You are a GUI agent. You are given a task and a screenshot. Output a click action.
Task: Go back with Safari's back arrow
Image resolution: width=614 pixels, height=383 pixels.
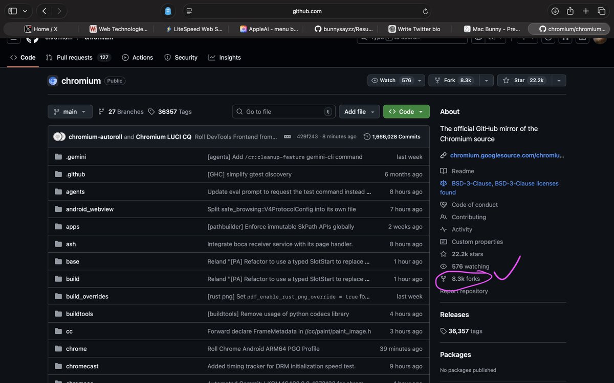44,11
